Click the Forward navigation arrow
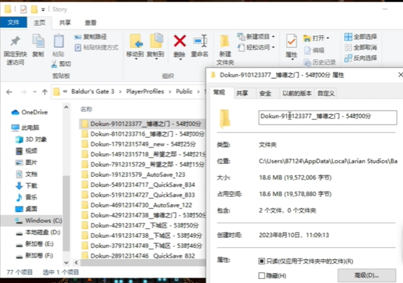Image resolution: width=403 pixels, height=283 pixels. click(x=23, y=92)
